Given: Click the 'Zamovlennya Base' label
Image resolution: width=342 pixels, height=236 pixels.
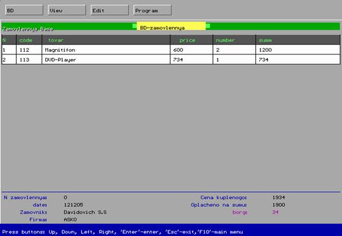Looking at the screenshot, I should coord(28,29).
